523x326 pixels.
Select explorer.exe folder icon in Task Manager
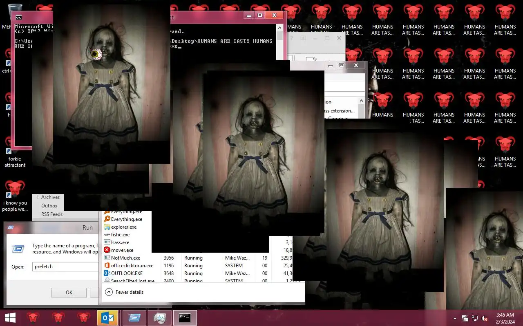tap(107, 227)
